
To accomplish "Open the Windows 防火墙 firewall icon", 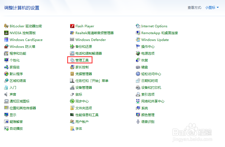I will pos(6,46).
